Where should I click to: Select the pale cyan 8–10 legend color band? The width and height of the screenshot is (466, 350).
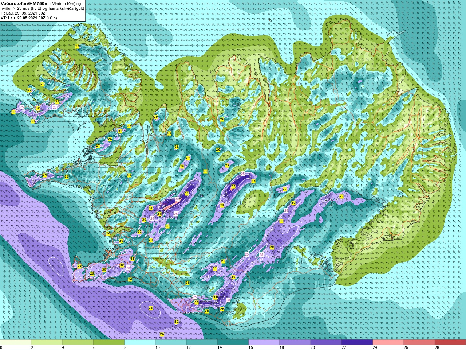[x=140, y=342]
